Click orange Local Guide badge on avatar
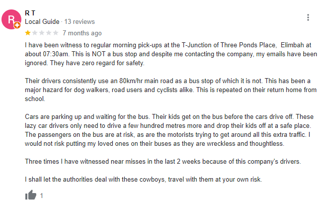Screen dimensions: 329x206 point(17,25)
